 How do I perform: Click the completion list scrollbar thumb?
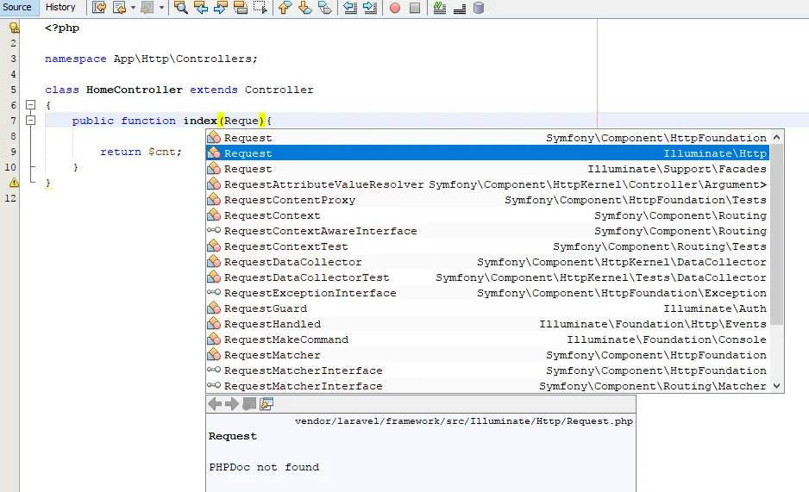[776, 234]
